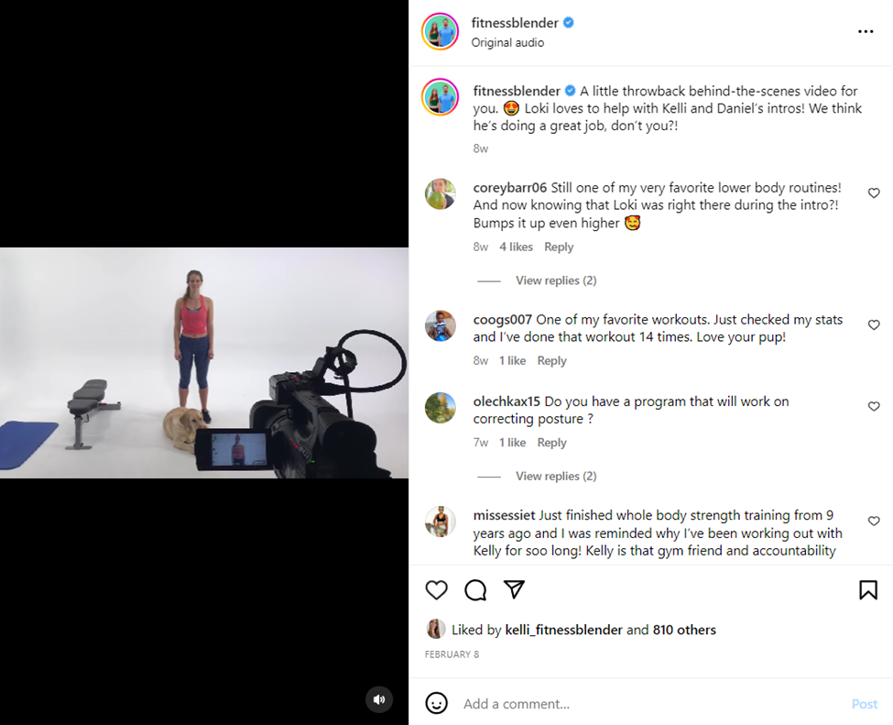Like coogs007's comment
This screenshot has width=893, height=725.
point(874,325)
